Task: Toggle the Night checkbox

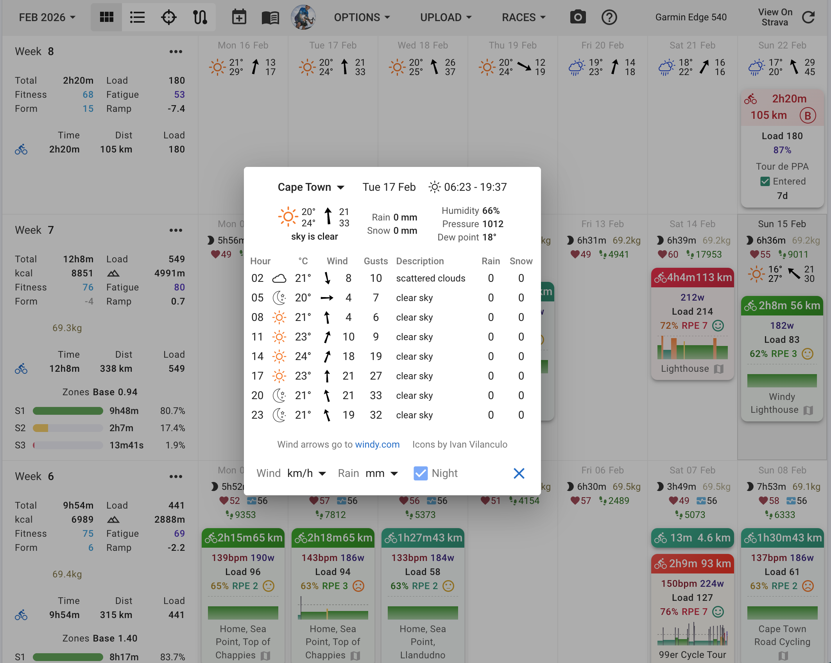Action: coord(421,473)
